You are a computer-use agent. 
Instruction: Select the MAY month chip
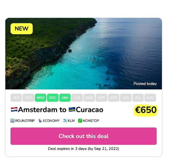click(x=114, y=98)
